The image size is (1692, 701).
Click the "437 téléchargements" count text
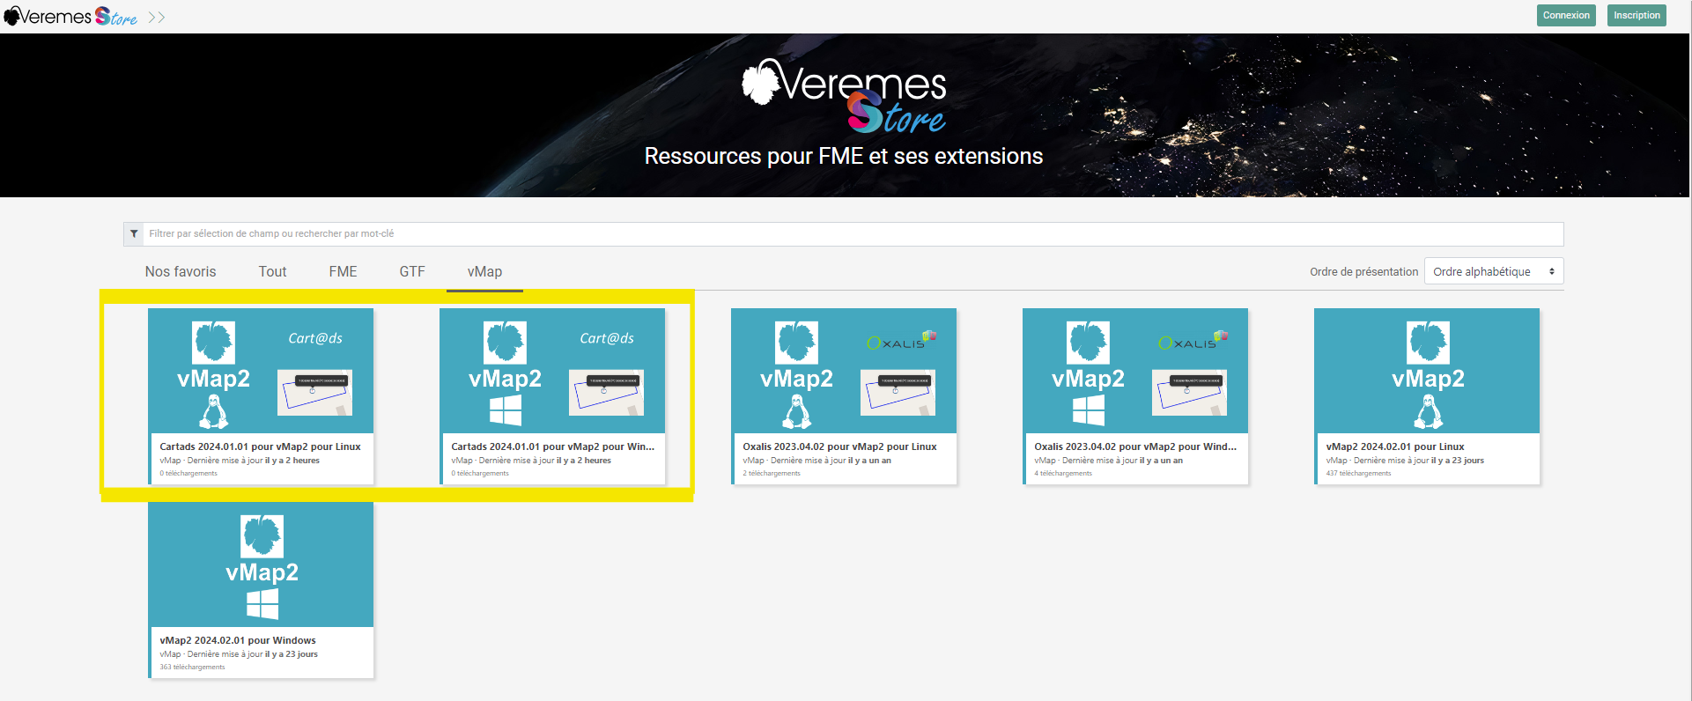click(1358, 474)
